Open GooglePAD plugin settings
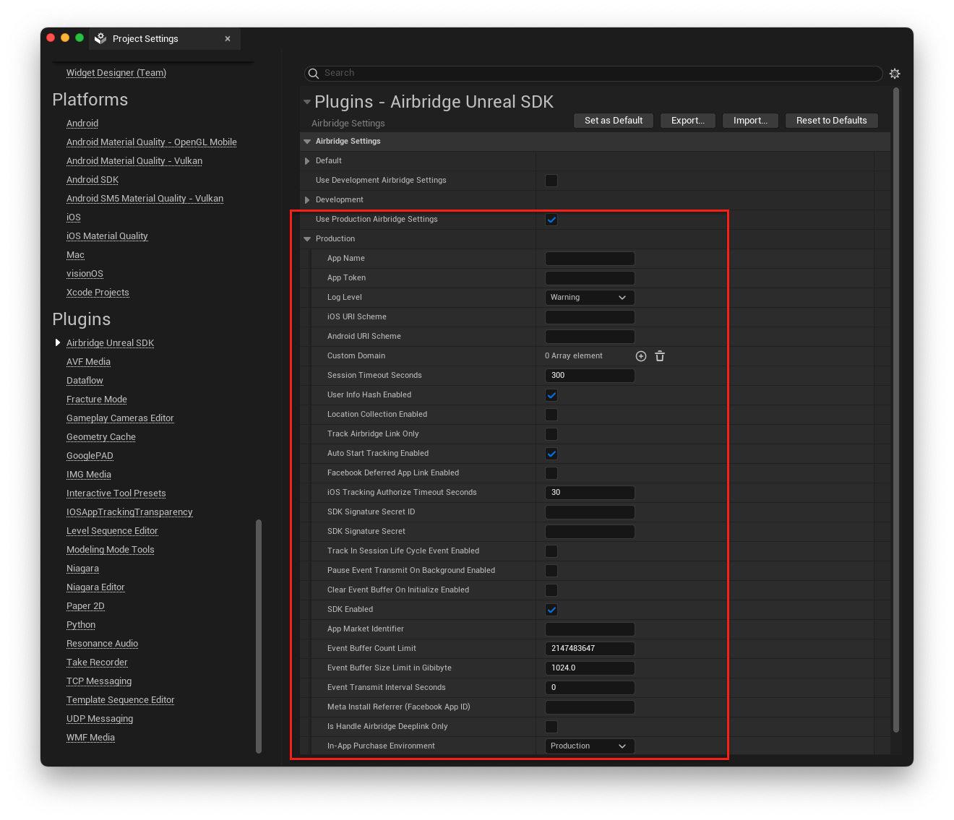Viewport: 954px width, 820px height. [x=90, y=456]
